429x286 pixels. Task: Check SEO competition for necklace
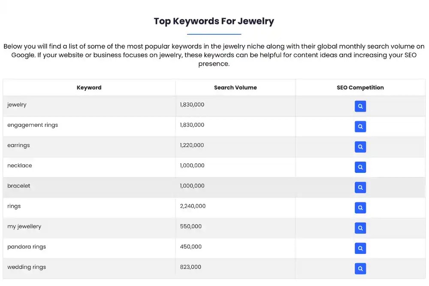coord(360,167)
